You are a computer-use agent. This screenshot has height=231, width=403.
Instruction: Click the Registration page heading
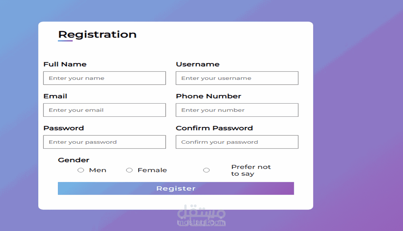point(97,34)
